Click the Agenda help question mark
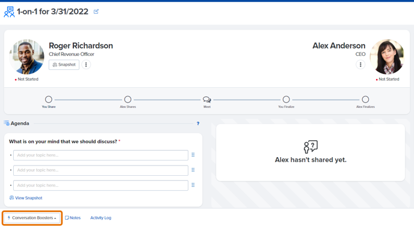The image size is (414, 227). click(198, 123)
